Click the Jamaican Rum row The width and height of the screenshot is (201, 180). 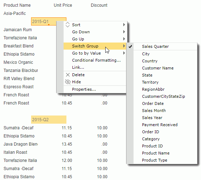18,30
